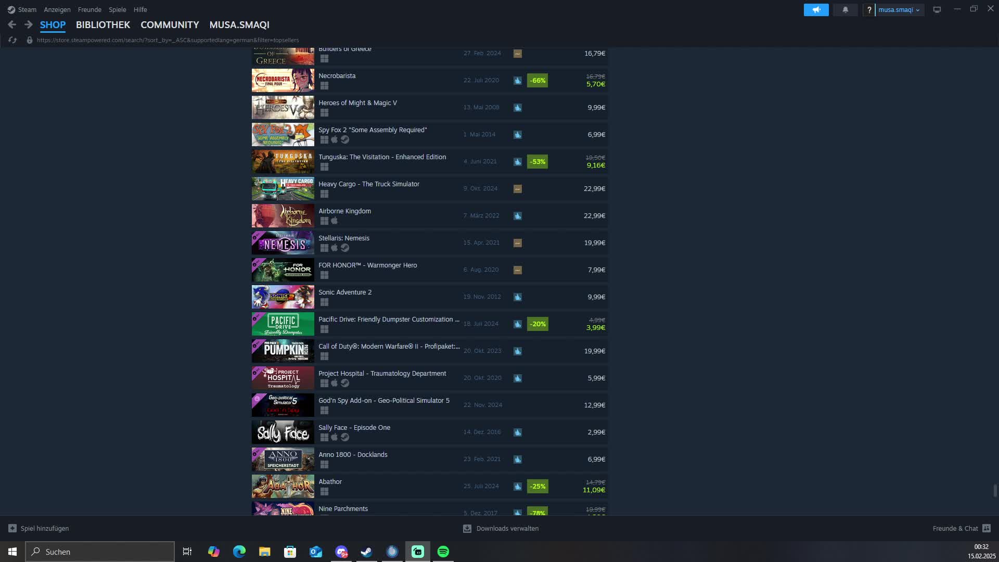999x562 pixels.
Task: Click the Windows platform icon for Abathor
Action: (324, 491)
